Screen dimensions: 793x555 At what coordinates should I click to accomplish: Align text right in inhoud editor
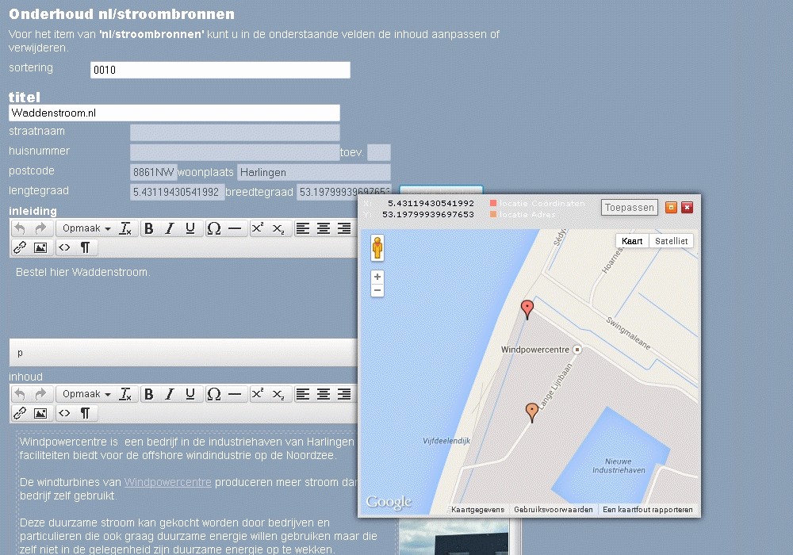click(x=344, y=394)
